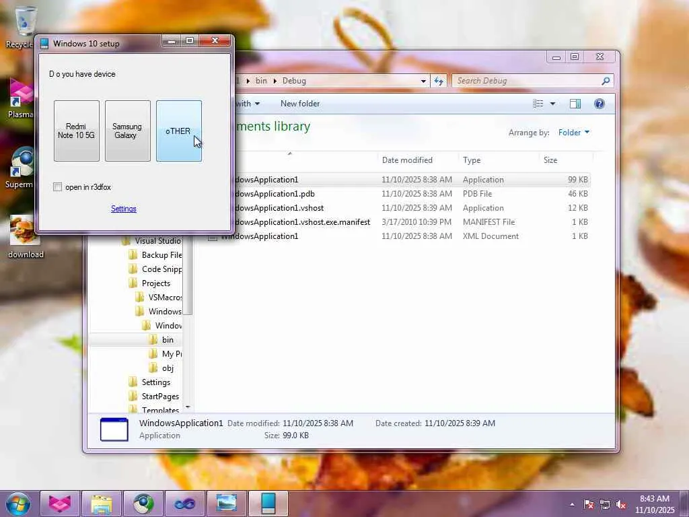
Task: Click the Redmi Note 10 5G button
Action: coord(77,131)
